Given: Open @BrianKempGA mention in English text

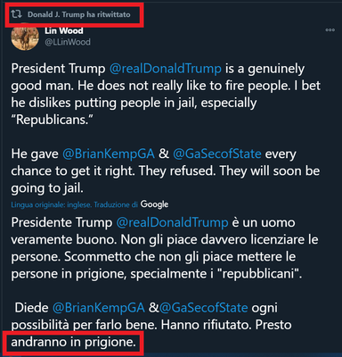Looking at the screenshot, I should pos(109,154).
